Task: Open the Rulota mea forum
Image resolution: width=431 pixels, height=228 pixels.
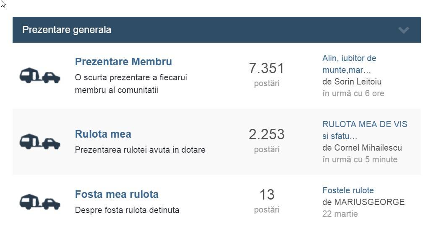Action: pyautogui.click(x=103, y=134)
